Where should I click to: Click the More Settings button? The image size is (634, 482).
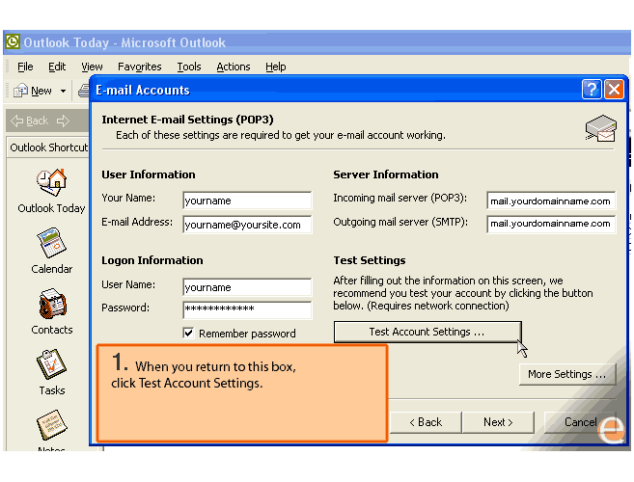[x=567, y=374]
